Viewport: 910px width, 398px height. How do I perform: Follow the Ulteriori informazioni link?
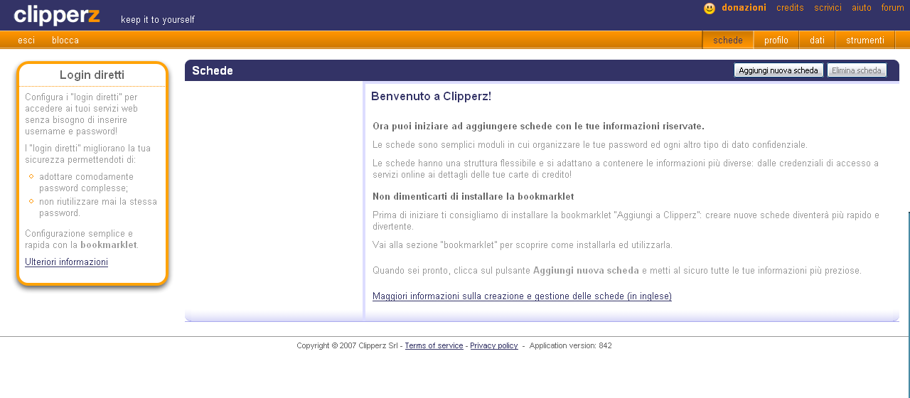[66, 262]
